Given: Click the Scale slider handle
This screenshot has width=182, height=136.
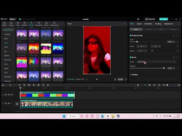Looking at the screenshot, I should [x=137, y=42].
